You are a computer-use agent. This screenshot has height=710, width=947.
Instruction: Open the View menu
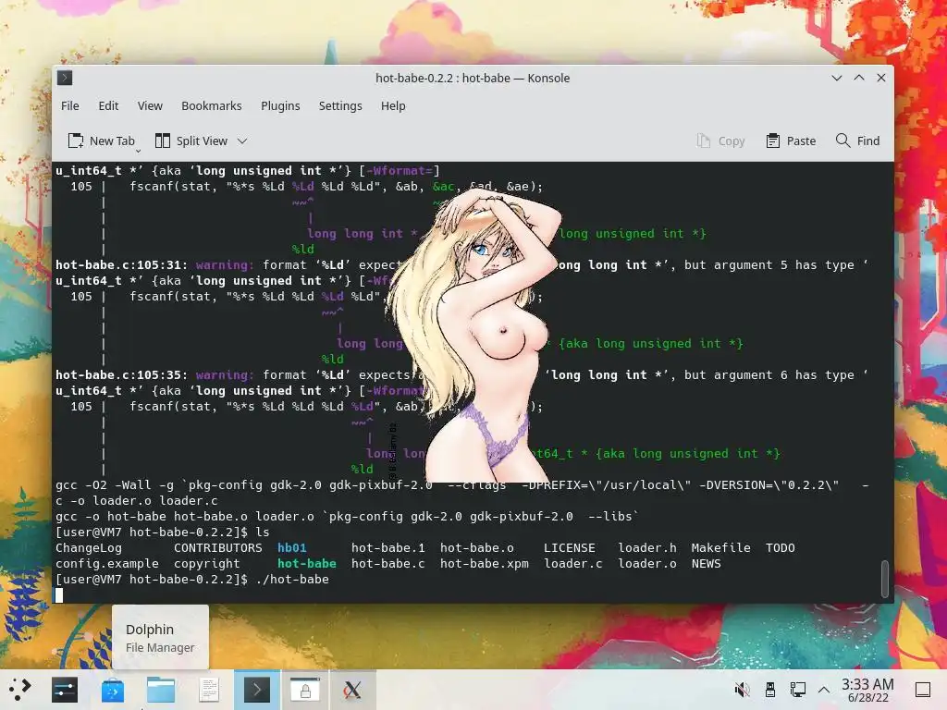click(150, 105)
